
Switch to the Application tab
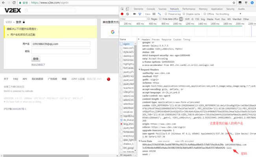point(217,9)
